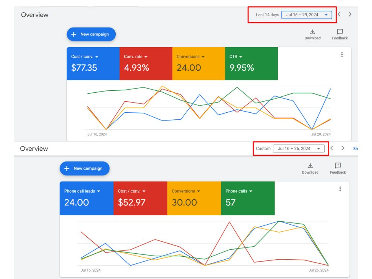Click the 4.93% conversion rate value

(x=137, y=68)
